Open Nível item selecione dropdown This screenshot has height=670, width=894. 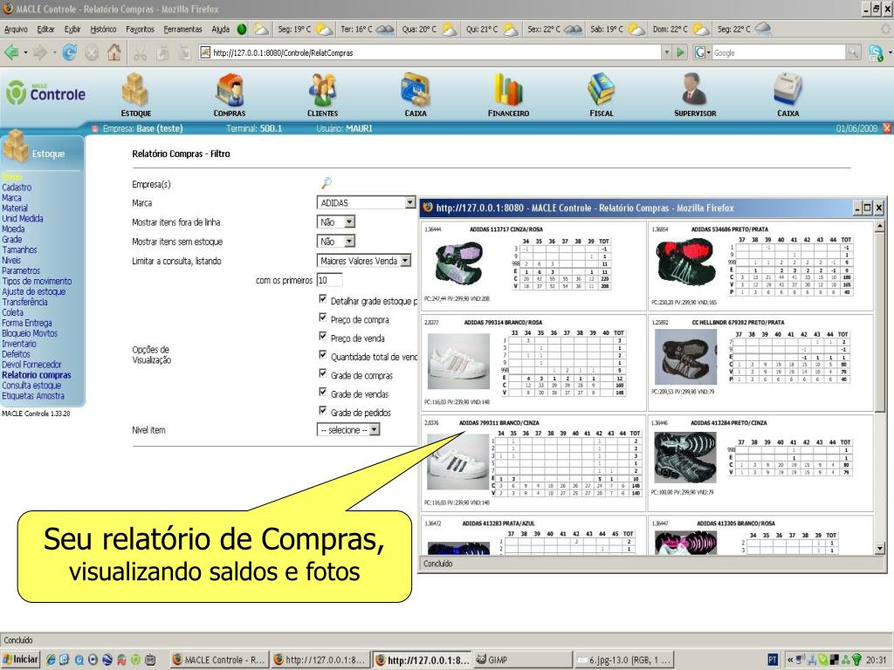348,429
